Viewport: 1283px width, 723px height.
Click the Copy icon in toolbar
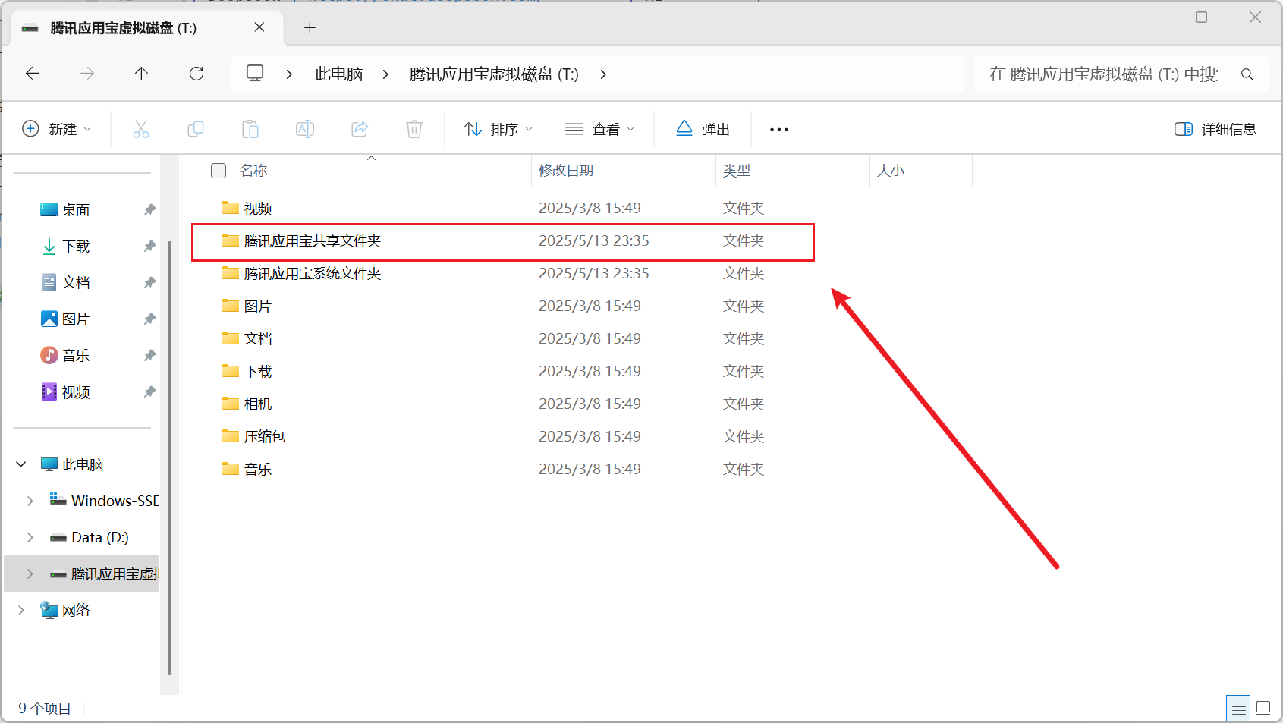(196, 129)
